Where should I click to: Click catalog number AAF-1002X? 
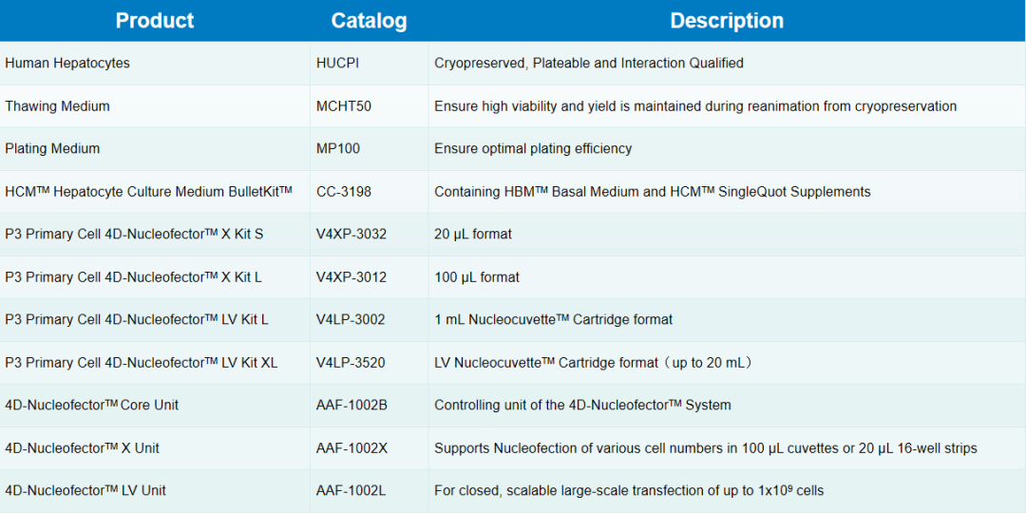coord(351,448)
